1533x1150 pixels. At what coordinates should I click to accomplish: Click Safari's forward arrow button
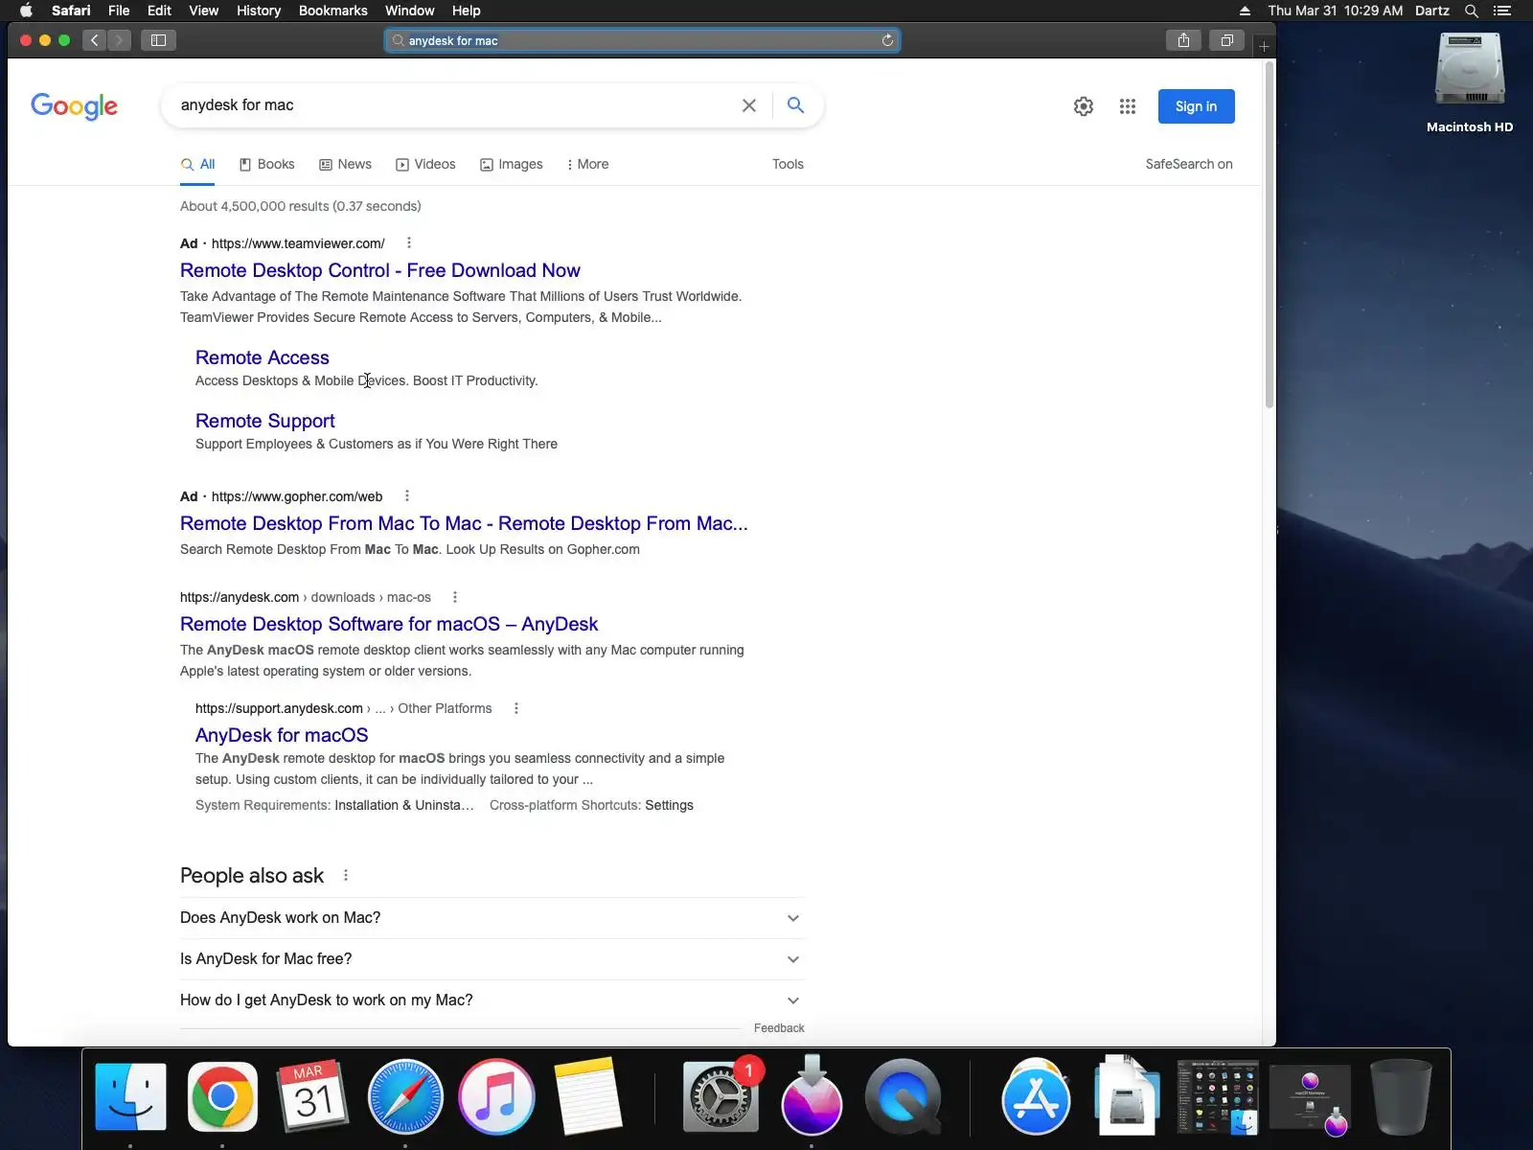pos(119,40)
